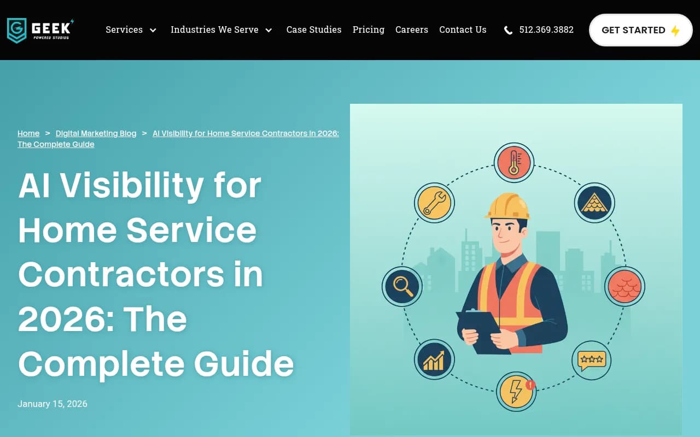Click the article headline 'AI Visibility for Home Service Contractors'
This screenshot has width=700, height=437.
pos(156,274)
